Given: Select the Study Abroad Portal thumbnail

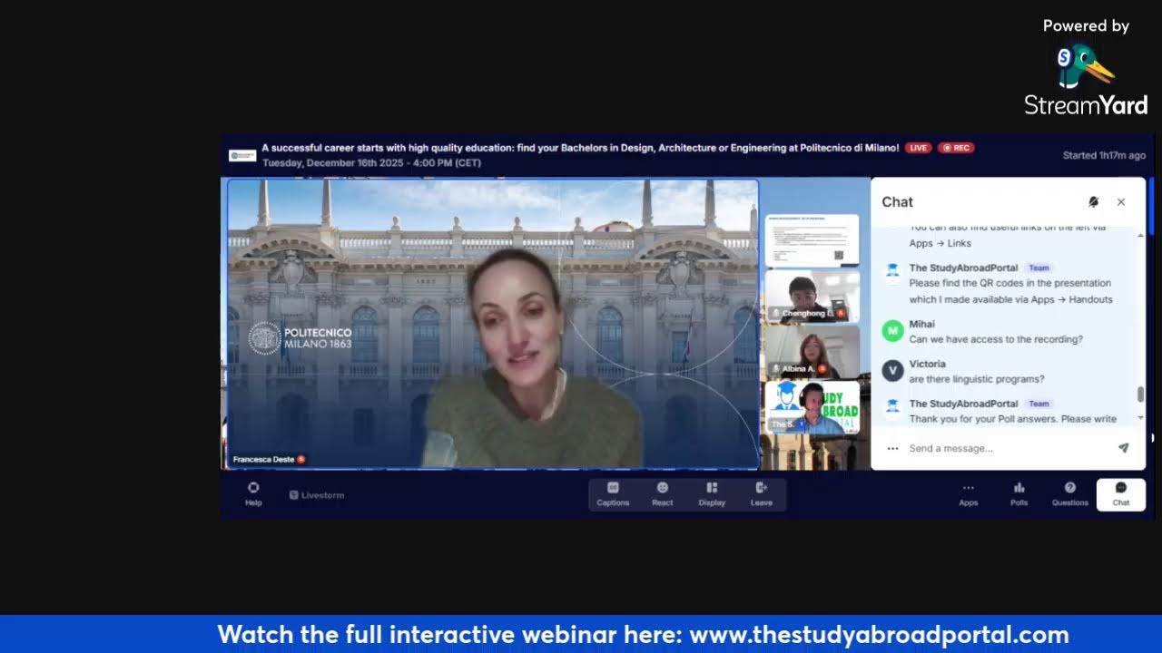Looking at the screenshot, I should (812, 407).
